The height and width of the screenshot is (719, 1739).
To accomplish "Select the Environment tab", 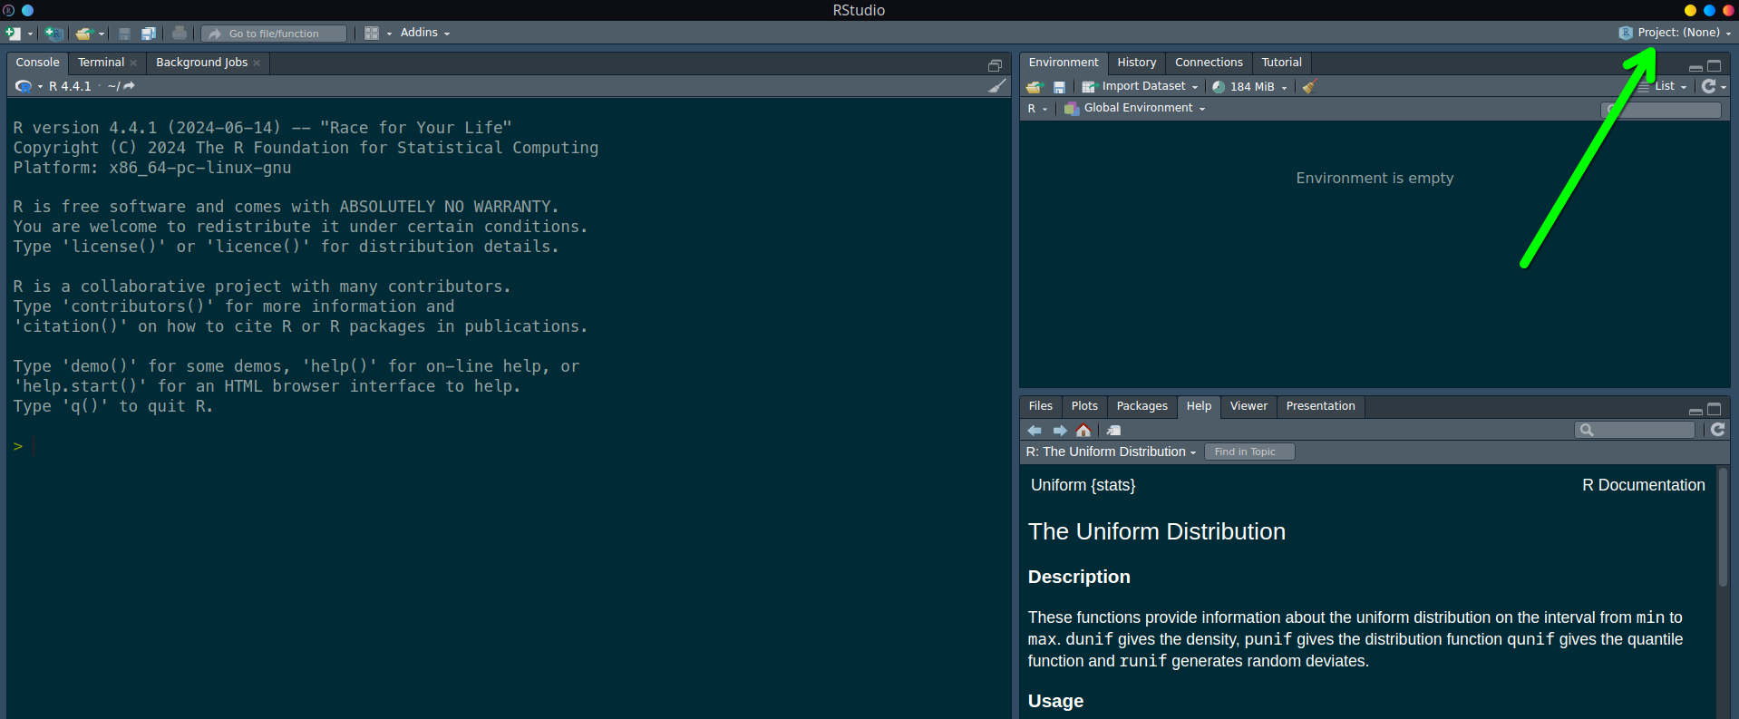I will [x=1063, y=63].
